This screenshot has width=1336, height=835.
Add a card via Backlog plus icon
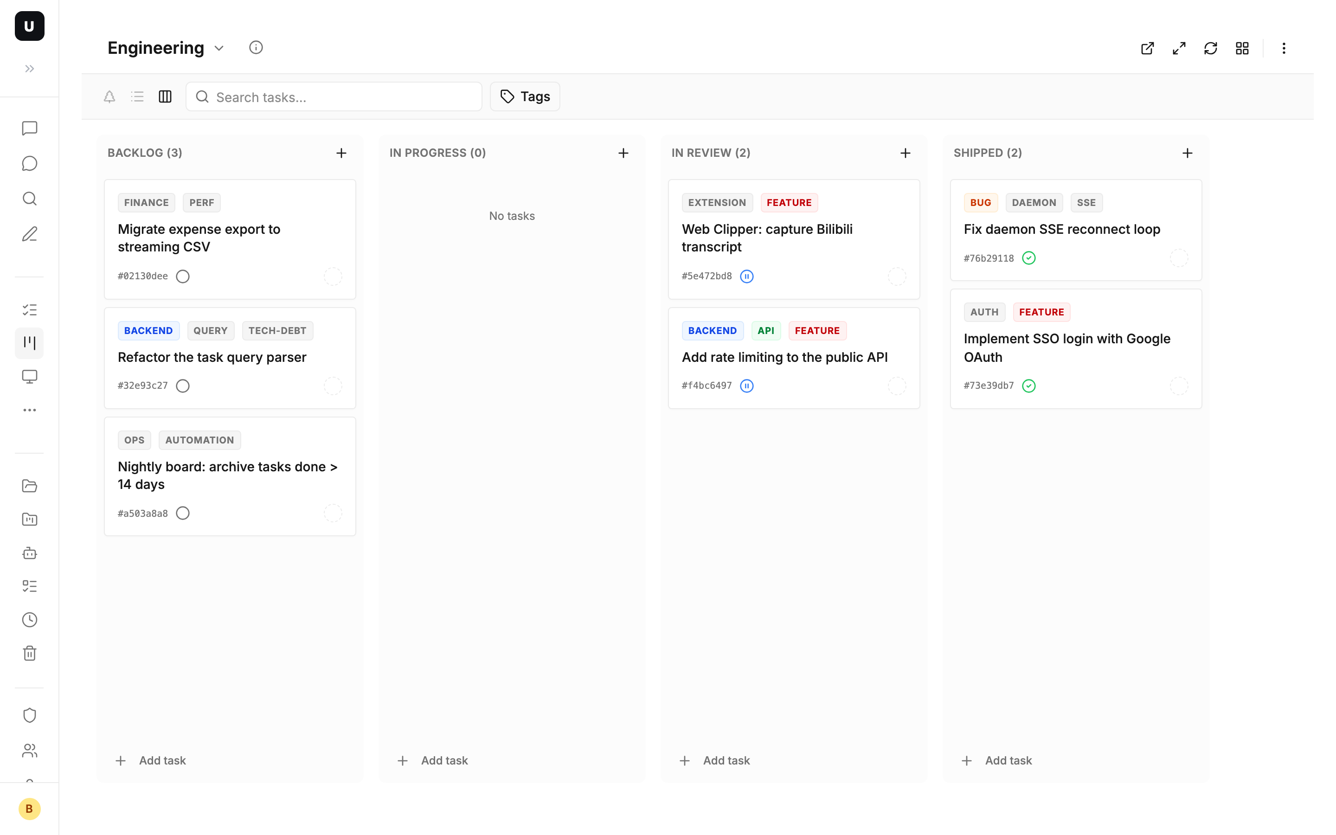341,153
